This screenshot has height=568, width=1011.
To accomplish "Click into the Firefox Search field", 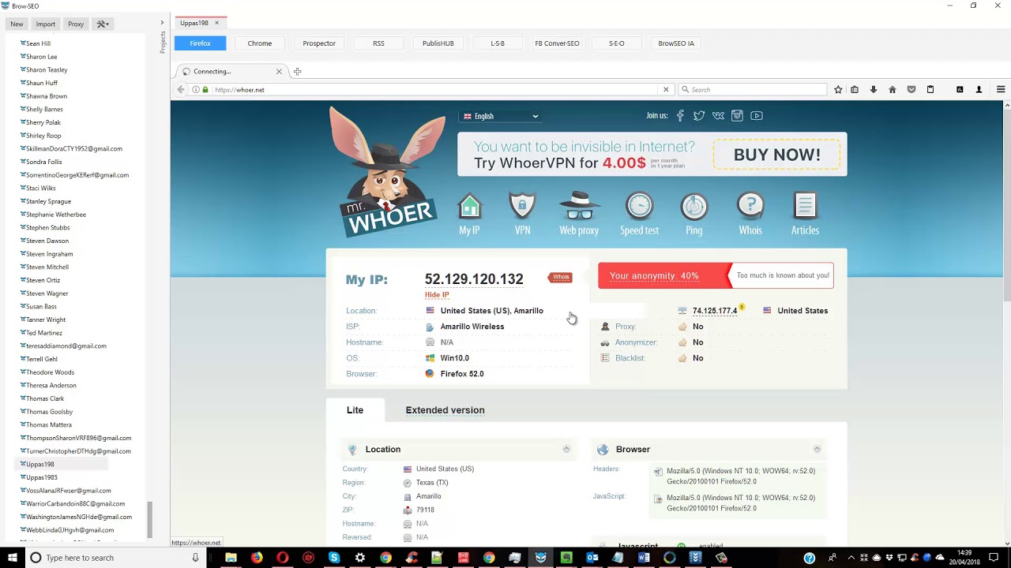I will [752, 90].
